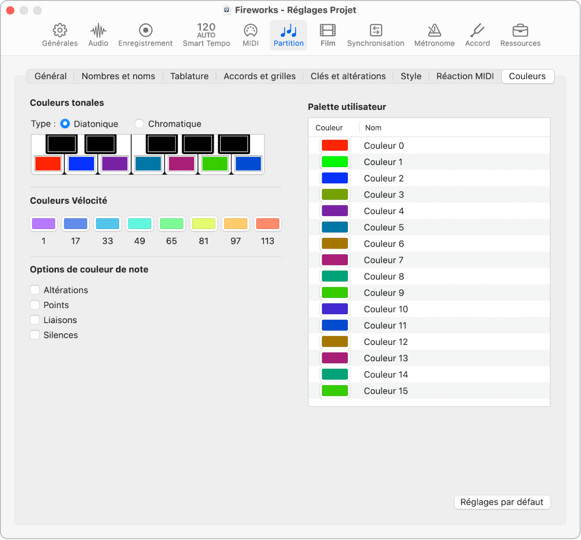Click velocity swatch for value 17
581x540 pixels.
(x=75, y=224)
